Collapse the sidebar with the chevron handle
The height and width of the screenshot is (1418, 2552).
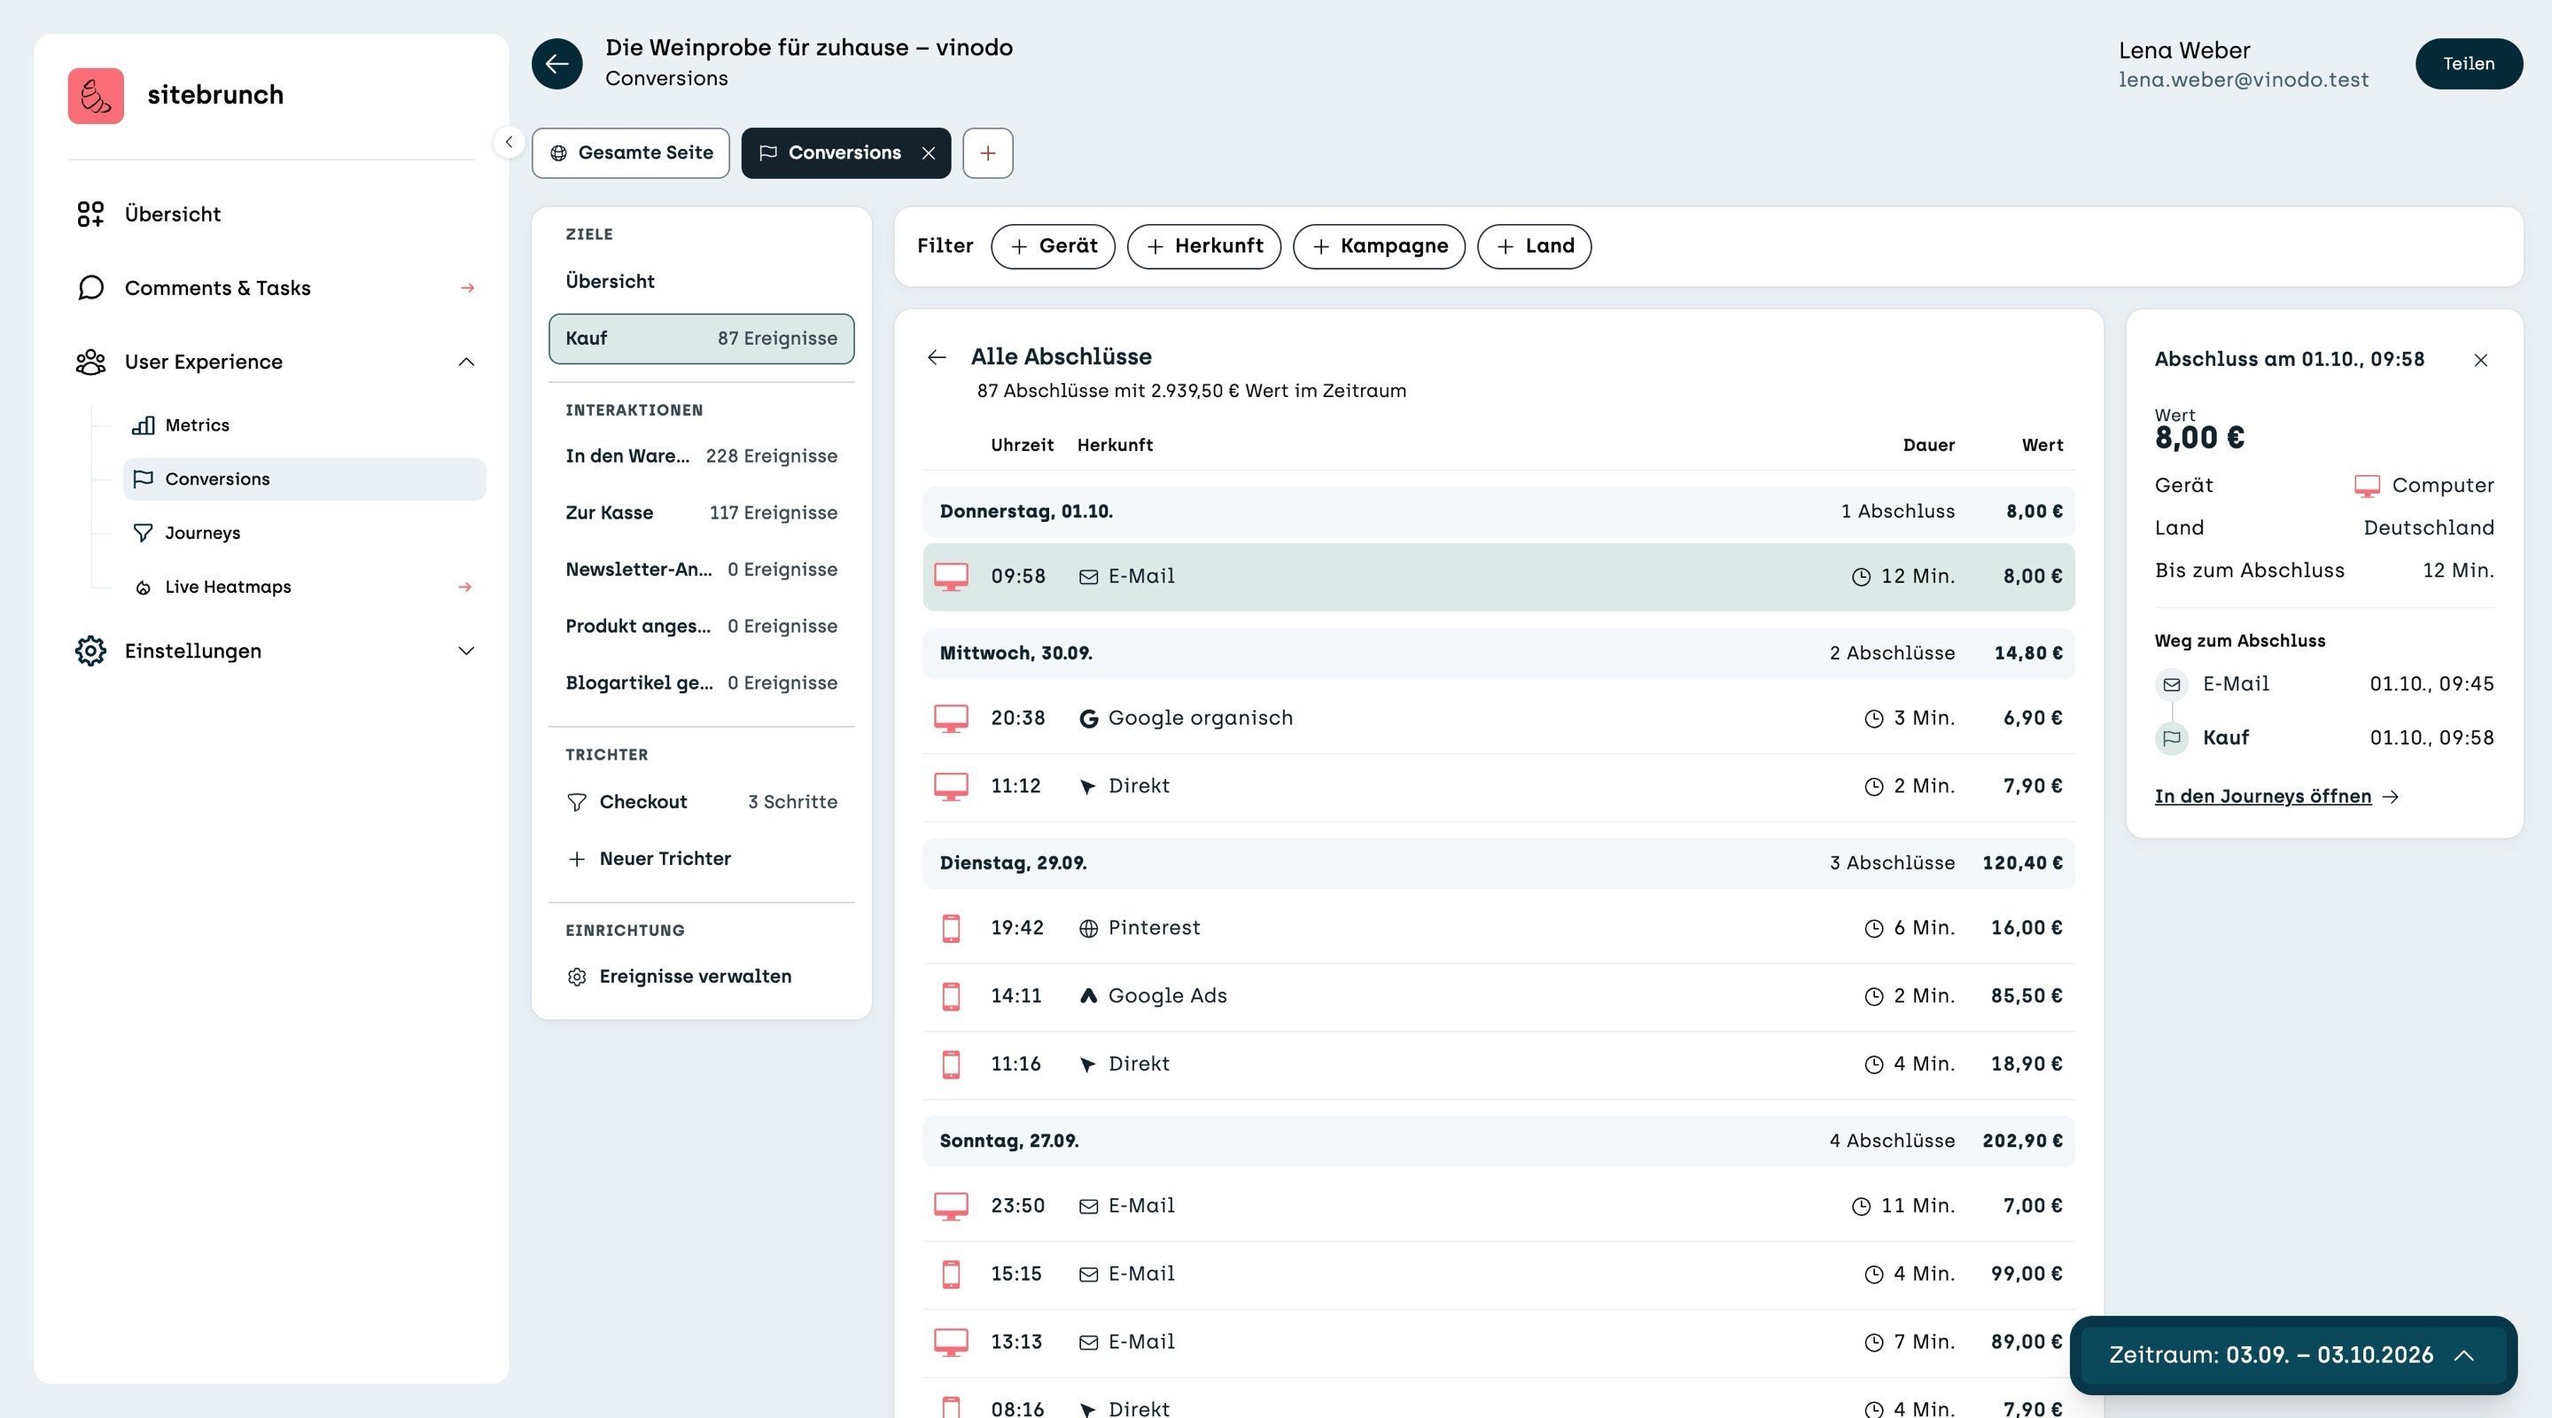pyautogui.click(x=509, y=142)
